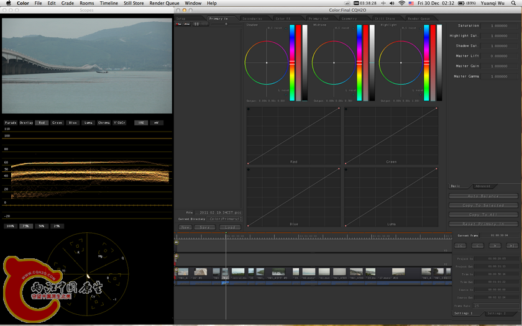Switch to the Setup room tab

[x=188, y=19]
